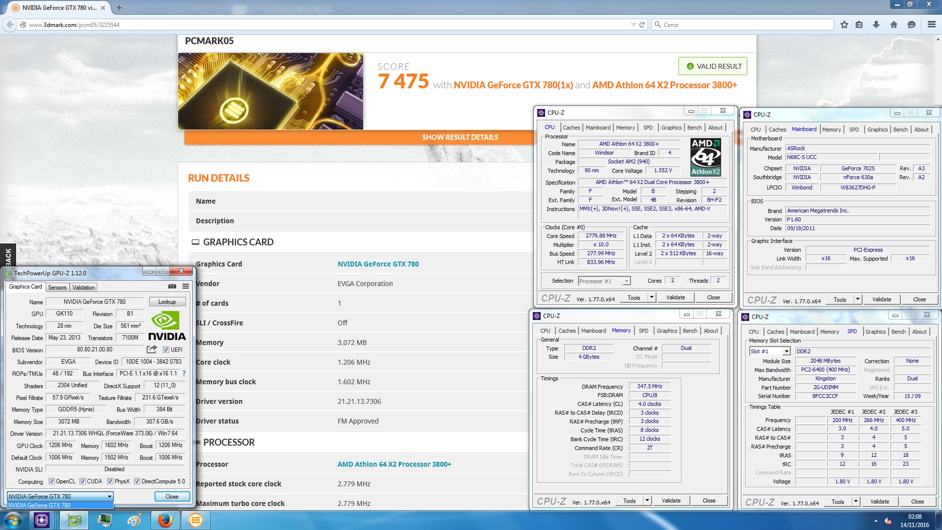Click the Firefox chat bubble icon
942x530 pixels.
click(912, 25)
